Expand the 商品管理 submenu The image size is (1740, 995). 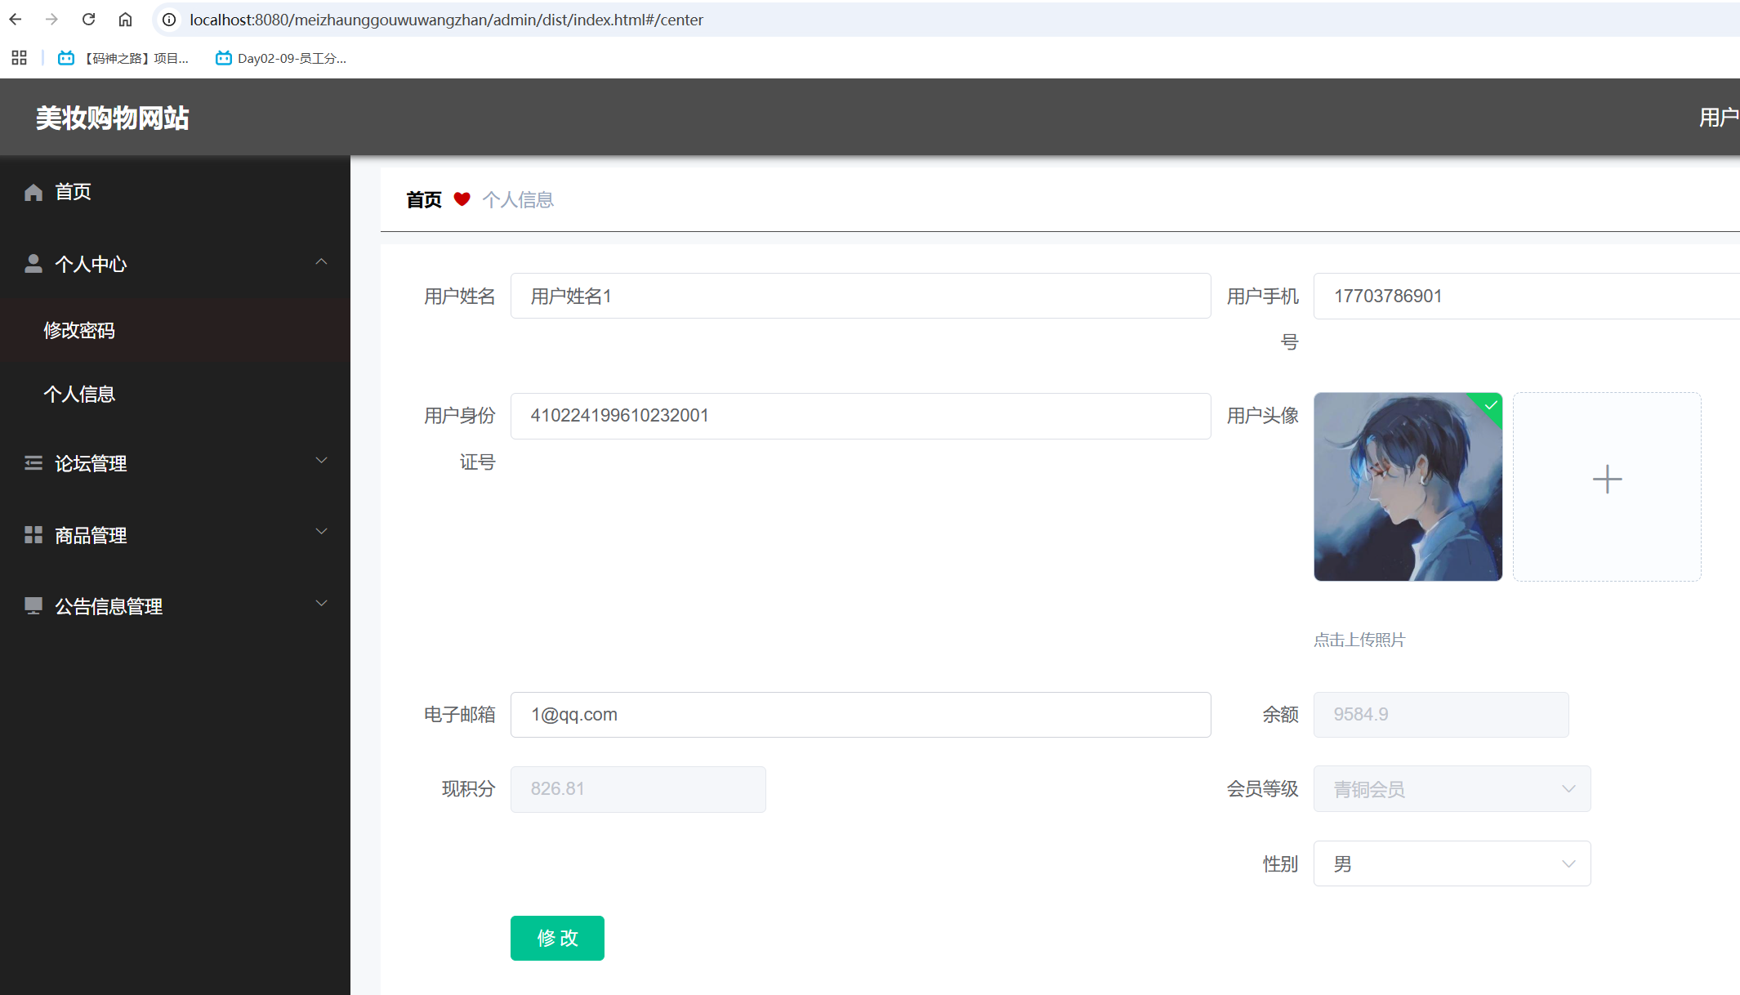point(321,532)
